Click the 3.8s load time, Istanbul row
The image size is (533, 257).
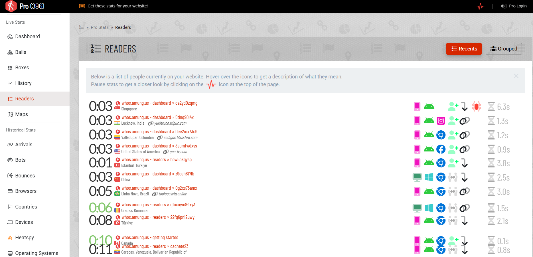pos(503,163)
